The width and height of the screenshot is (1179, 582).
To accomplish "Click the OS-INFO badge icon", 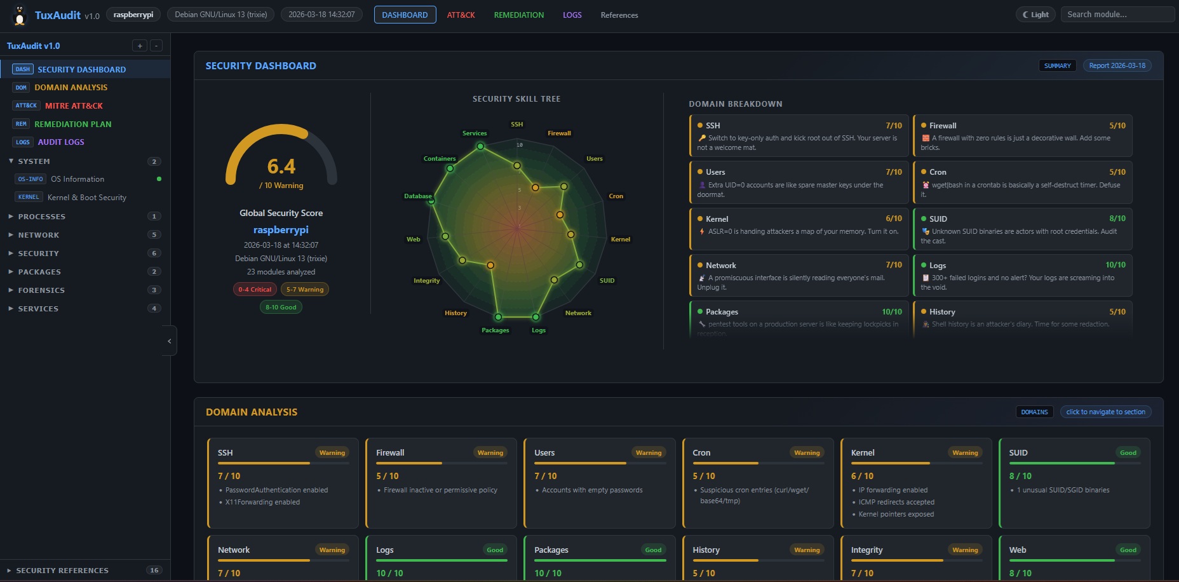I will tap(30, 179).
